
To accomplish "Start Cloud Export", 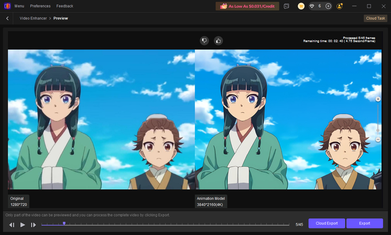I will point(327,224).
